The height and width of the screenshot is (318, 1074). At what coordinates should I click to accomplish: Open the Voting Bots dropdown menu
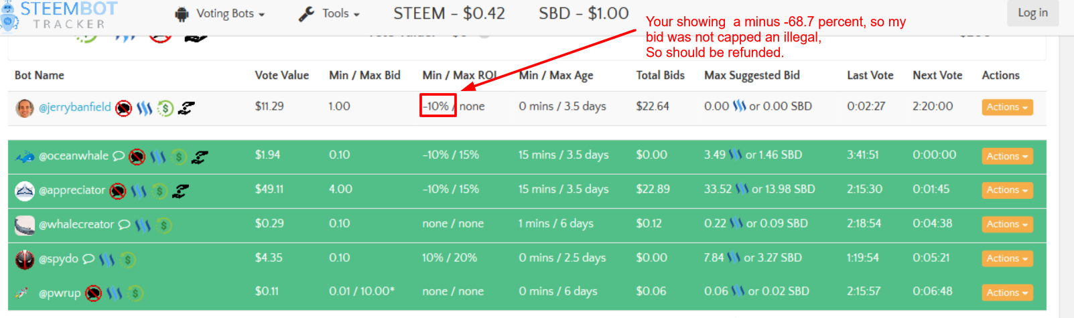coord(220,13)
